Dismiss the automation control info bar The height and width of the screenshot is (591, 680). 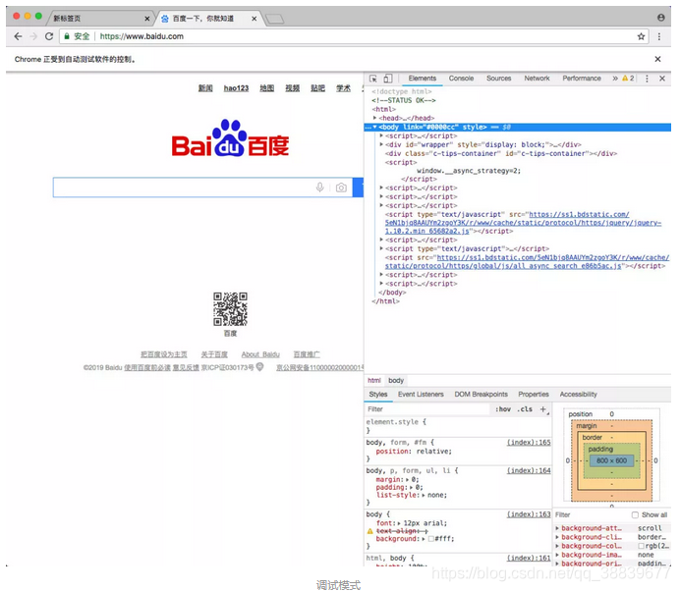(x=657, y=59)
